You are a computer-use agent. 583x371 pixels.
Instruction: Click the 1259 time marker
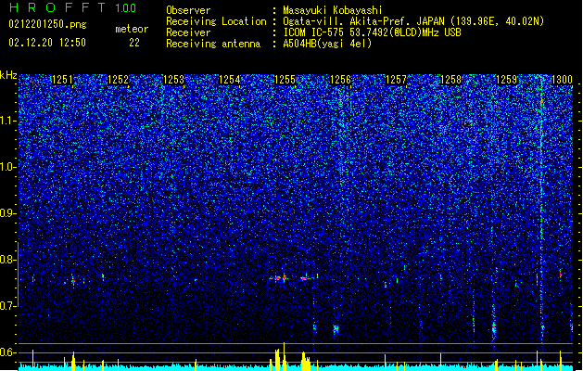pos(506,80)
